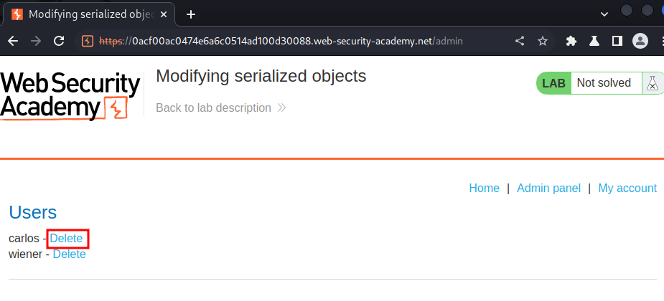Go to Home link
Screen dimensions: 664x301
(x=484, y=188)
